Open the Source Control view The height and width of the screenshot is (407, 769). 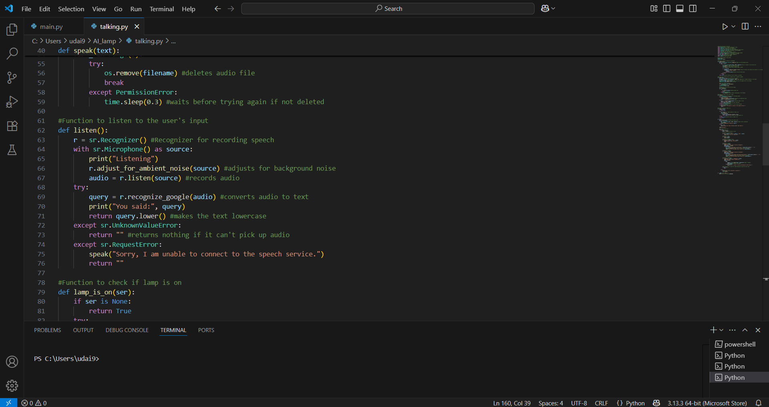[12, 78]
